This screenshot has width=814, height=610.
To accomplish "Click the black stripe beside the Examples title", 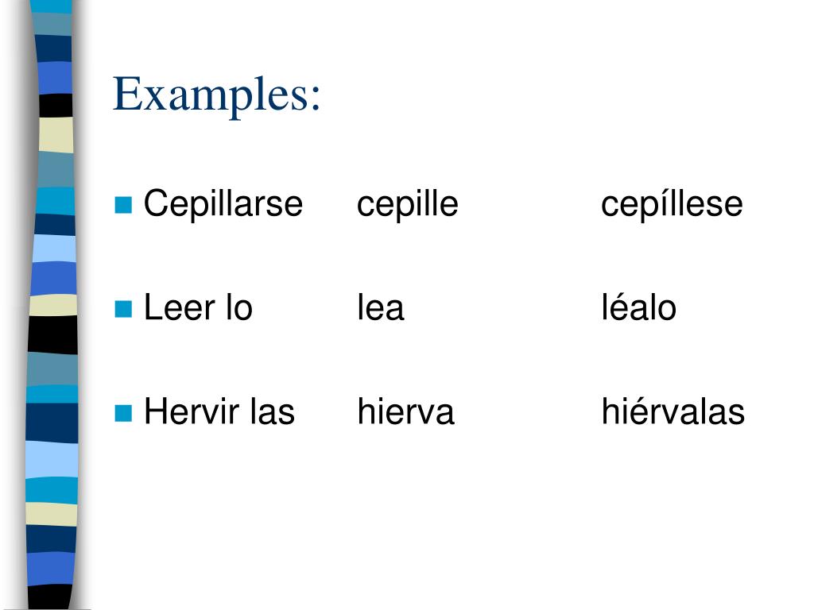I will click(56, 105).
